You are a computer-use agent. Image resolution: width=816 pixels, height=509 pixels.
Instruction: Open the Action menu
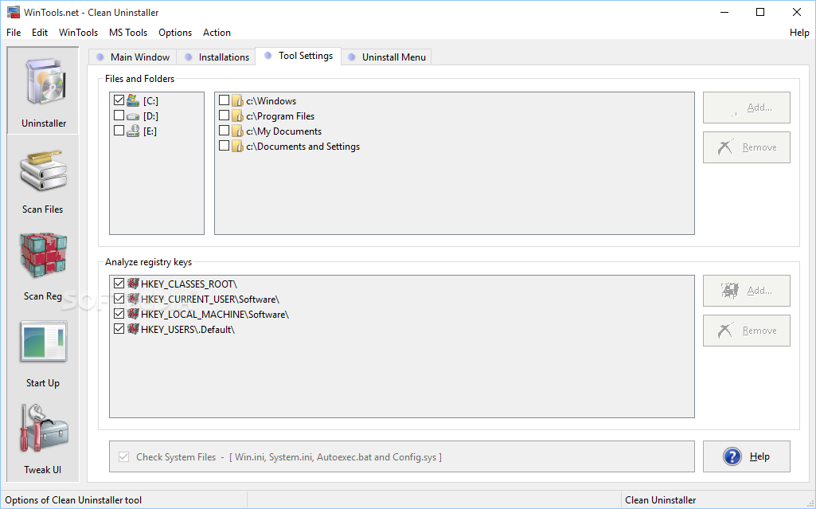(217, 33)
